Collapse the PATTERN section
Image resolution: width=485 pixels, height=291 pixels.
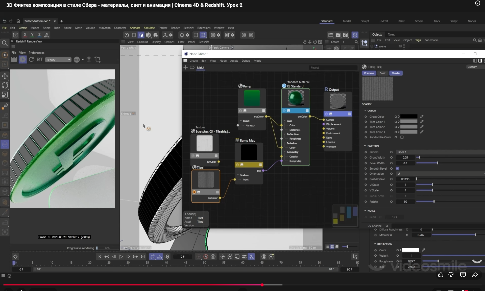click(365, 146)
